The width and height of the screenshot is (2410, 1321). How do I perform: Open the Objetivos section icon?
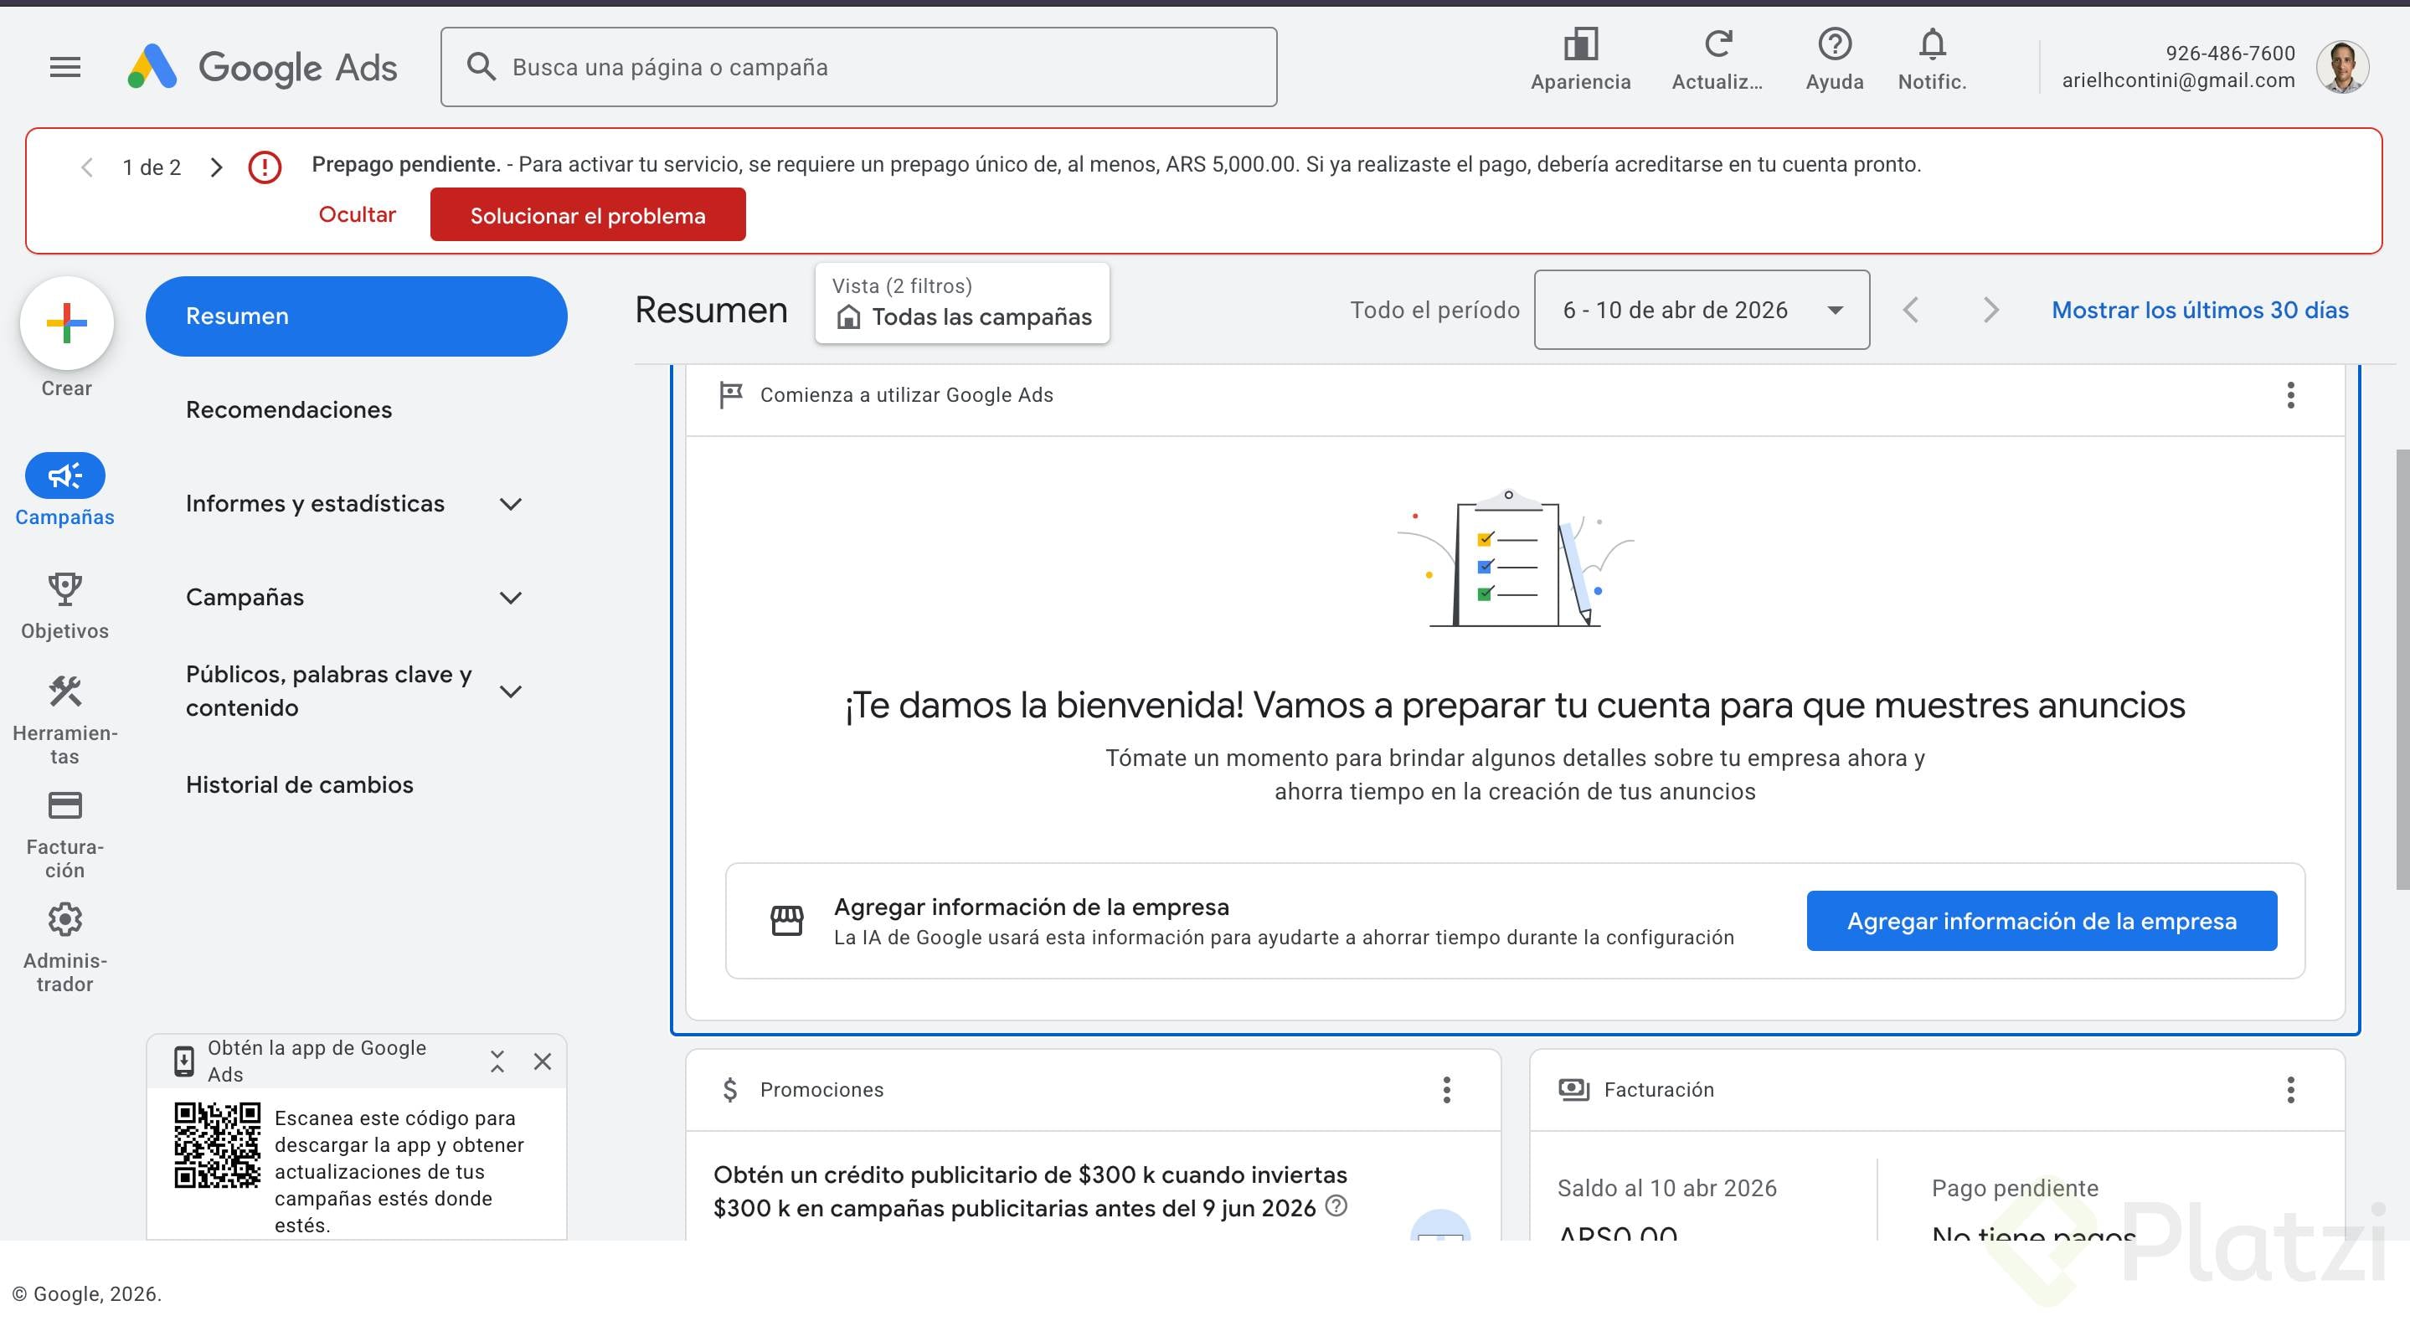pyautogui.click(x=64, y=589)
